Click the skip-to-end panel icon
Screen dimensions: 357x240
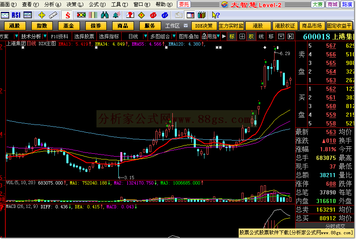tap(290, 36)
